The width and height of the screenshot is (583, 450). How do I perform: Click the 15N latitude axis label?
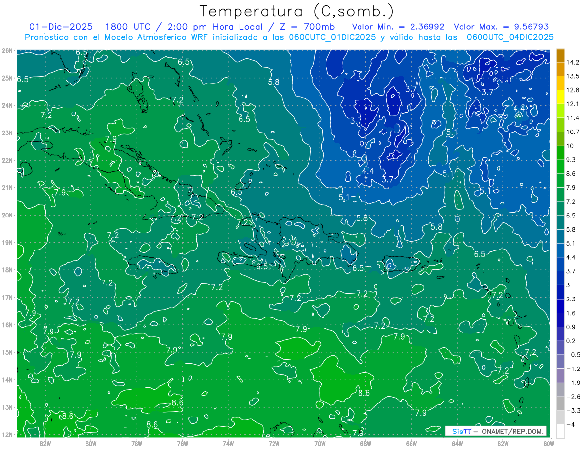[x=7, y=352]
